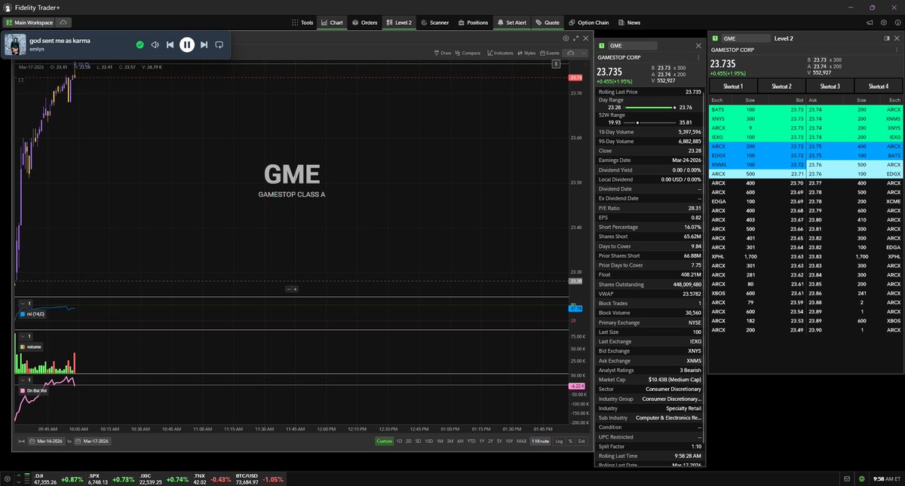Click the Shortcut 4 button
905x486 pixels.
[x=877, y=87]
